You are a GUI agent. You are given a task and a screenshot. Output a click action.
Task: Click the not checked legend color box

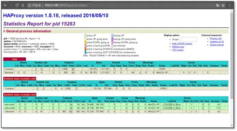(x=112, y=46)
